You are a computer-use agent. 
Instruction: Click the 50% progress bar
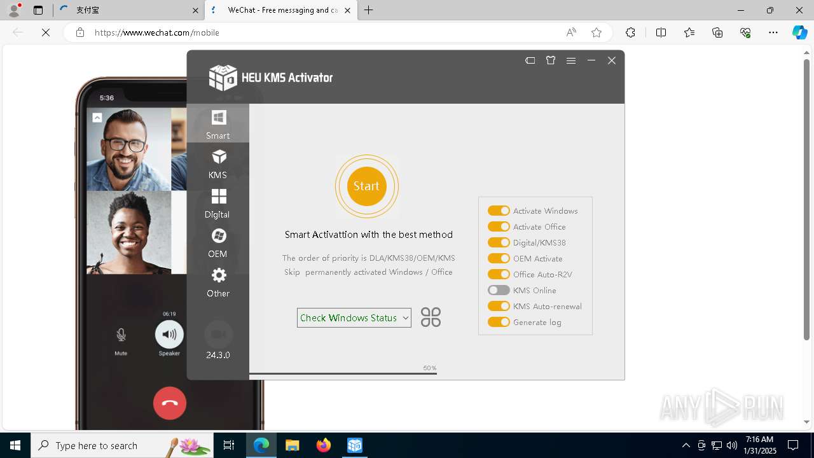click(x=343, y=373)
